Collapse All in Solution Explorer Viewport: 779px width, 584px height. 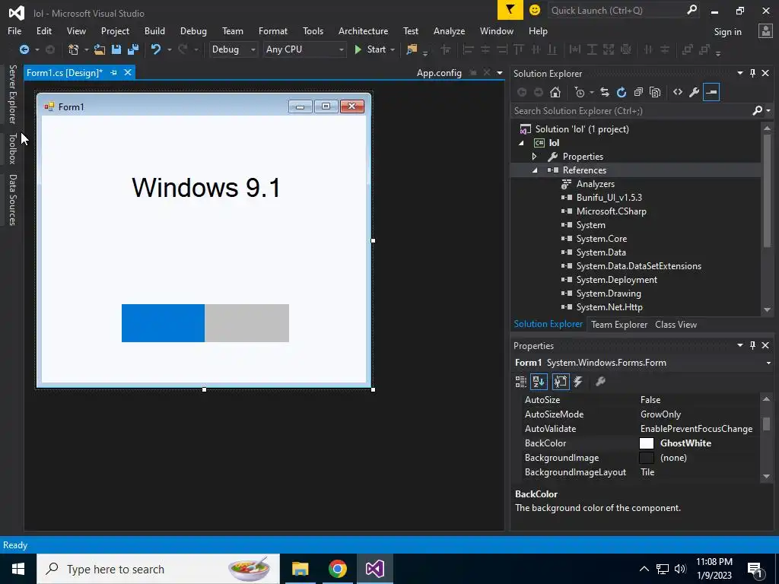(638, 92)
